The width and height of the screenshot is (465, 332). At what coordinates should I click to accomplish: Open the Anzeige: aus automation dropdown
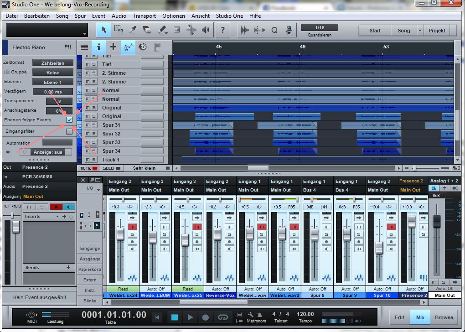pyautogui.click(x=48, y=152)
